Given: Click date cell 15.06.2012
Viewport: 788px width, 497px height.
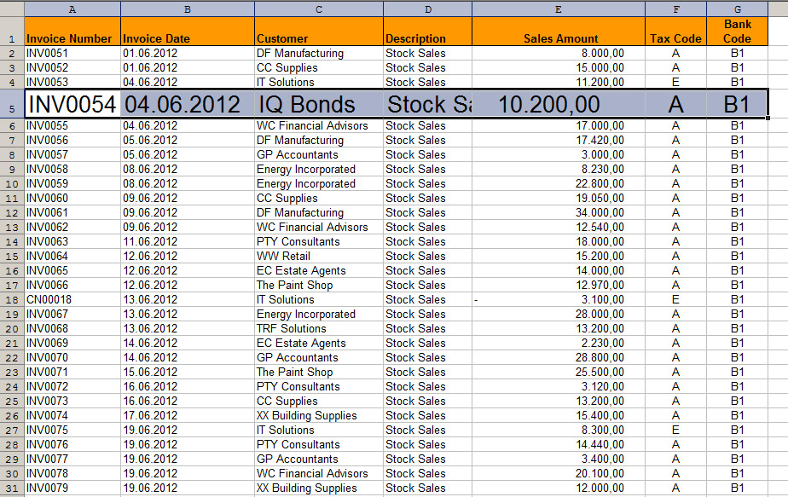Looking at the screenshot, I should pyautogui.click(x=188, y=372).
